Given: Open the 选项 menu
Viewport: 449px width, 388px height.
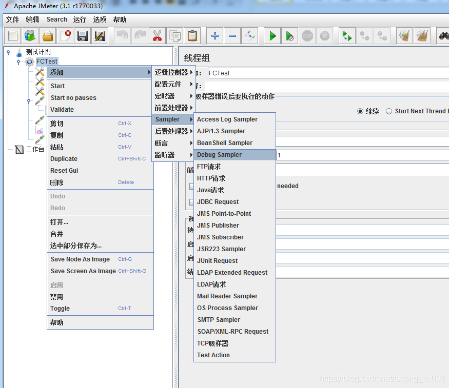Looking at the screenshot, I should point(100,19).
